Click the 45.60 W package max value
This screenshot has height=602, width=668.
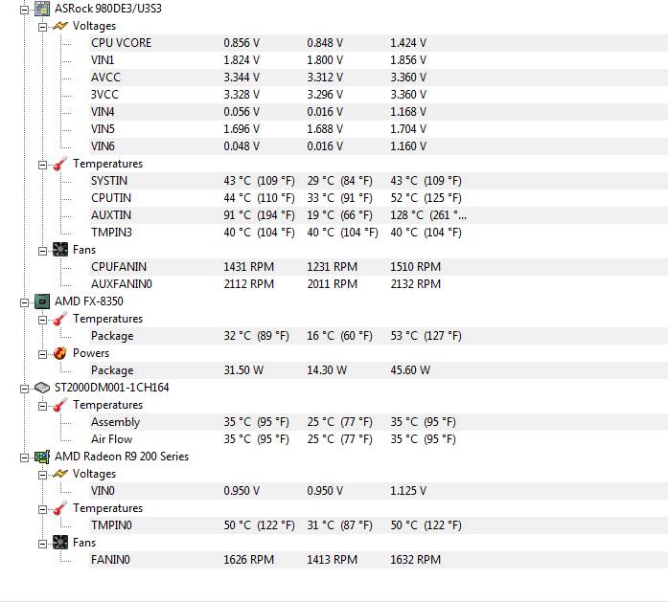(x=410, y=370)
